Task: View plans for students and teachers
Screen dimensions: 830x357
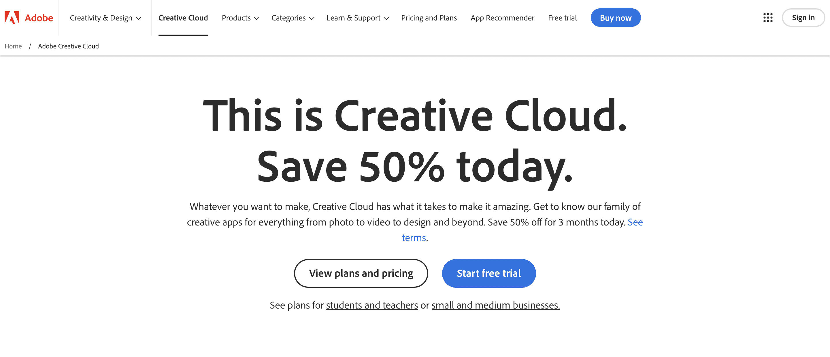Action: pos(371,305)
